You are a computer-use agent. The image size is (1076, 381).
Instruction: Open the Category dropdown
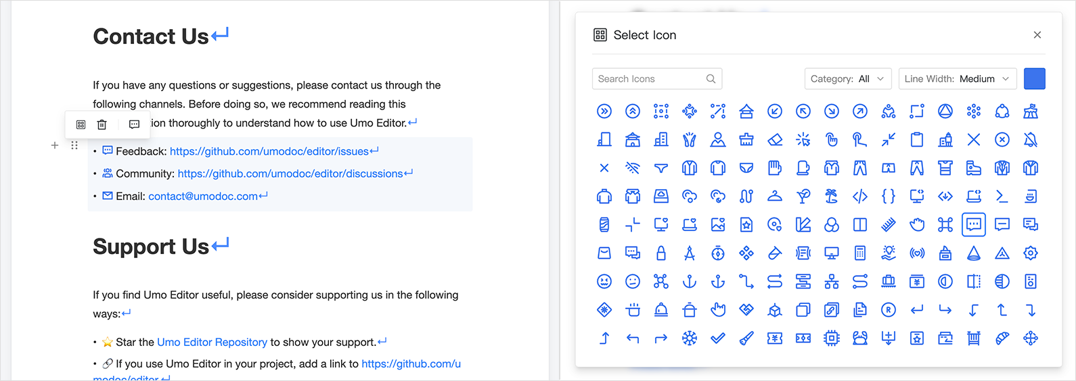[x=847, y=79]
